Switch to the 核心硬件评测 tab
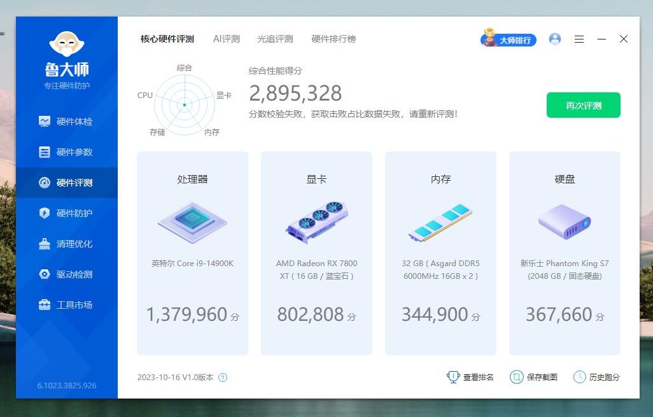 (x=167, y=39)
